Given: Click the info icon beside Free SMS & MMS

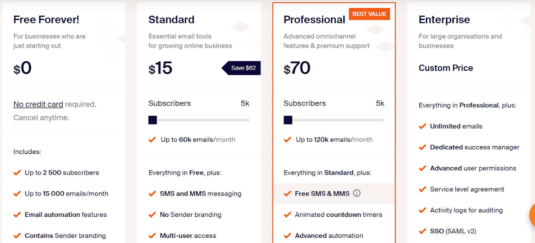Looking at the screenshot, I should click(x=357, y=193).
